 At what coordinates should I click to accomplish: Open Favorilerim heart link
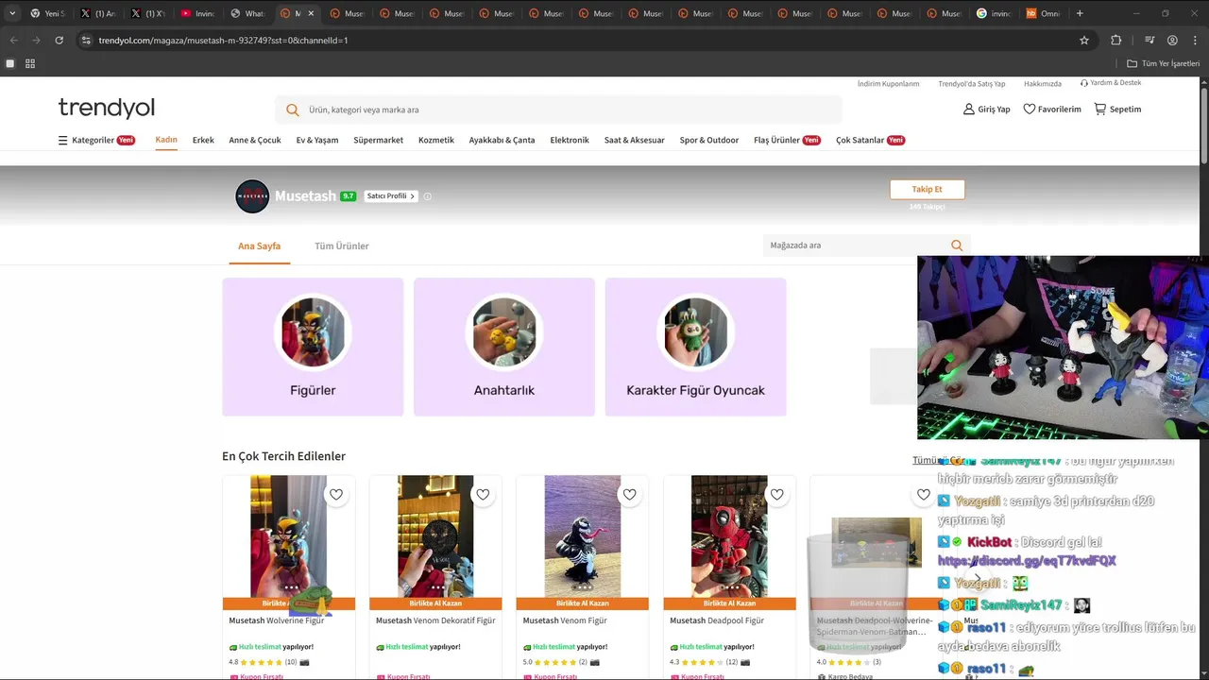(x=1051, y=110)
